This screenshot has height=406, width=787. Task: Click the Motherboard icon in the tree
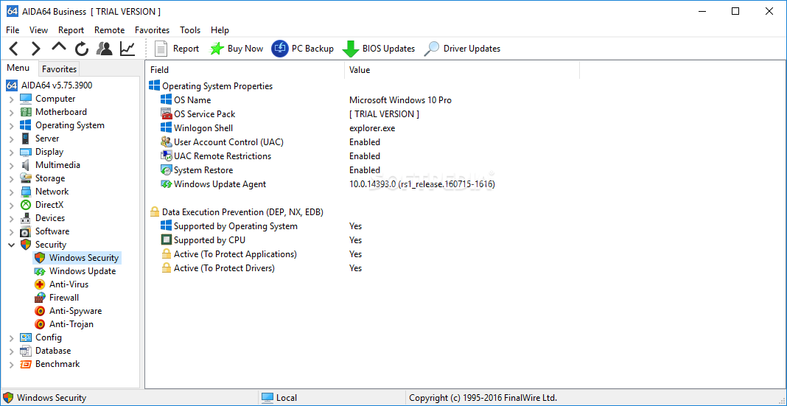(x=26, y=112)
